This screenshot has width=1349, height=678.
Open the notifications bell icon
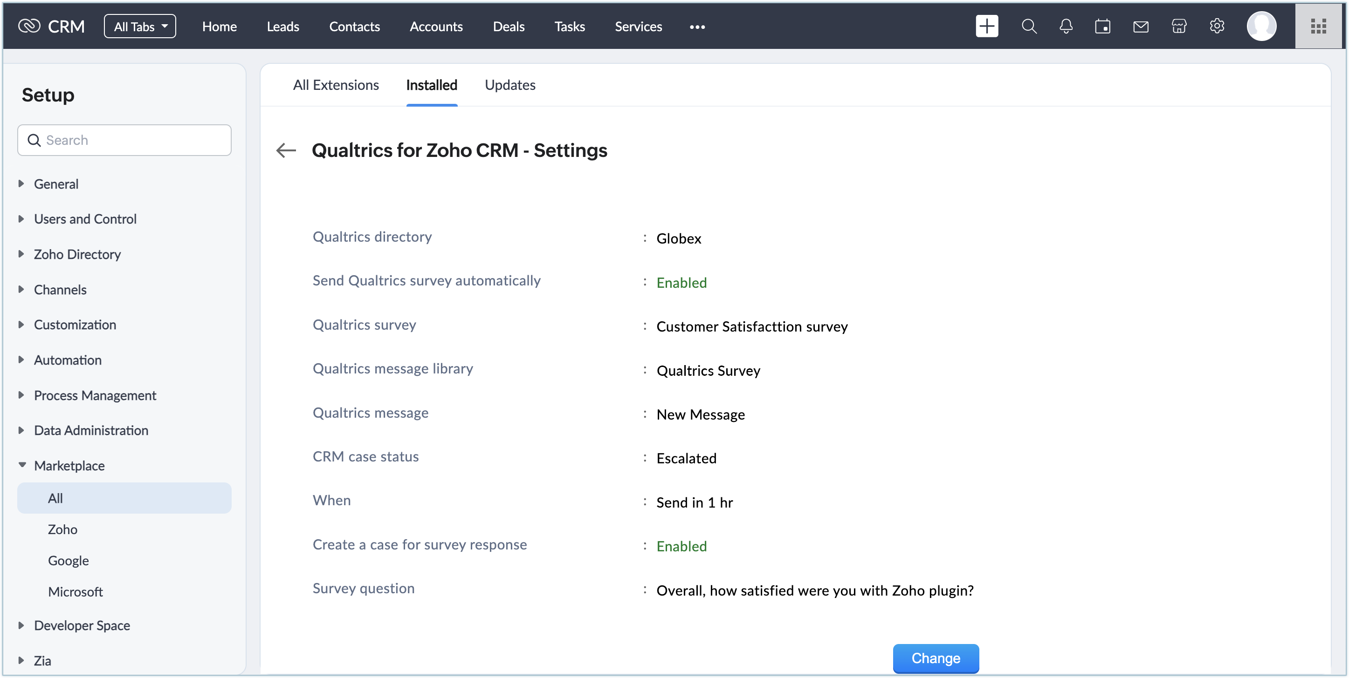point(1066,26)
